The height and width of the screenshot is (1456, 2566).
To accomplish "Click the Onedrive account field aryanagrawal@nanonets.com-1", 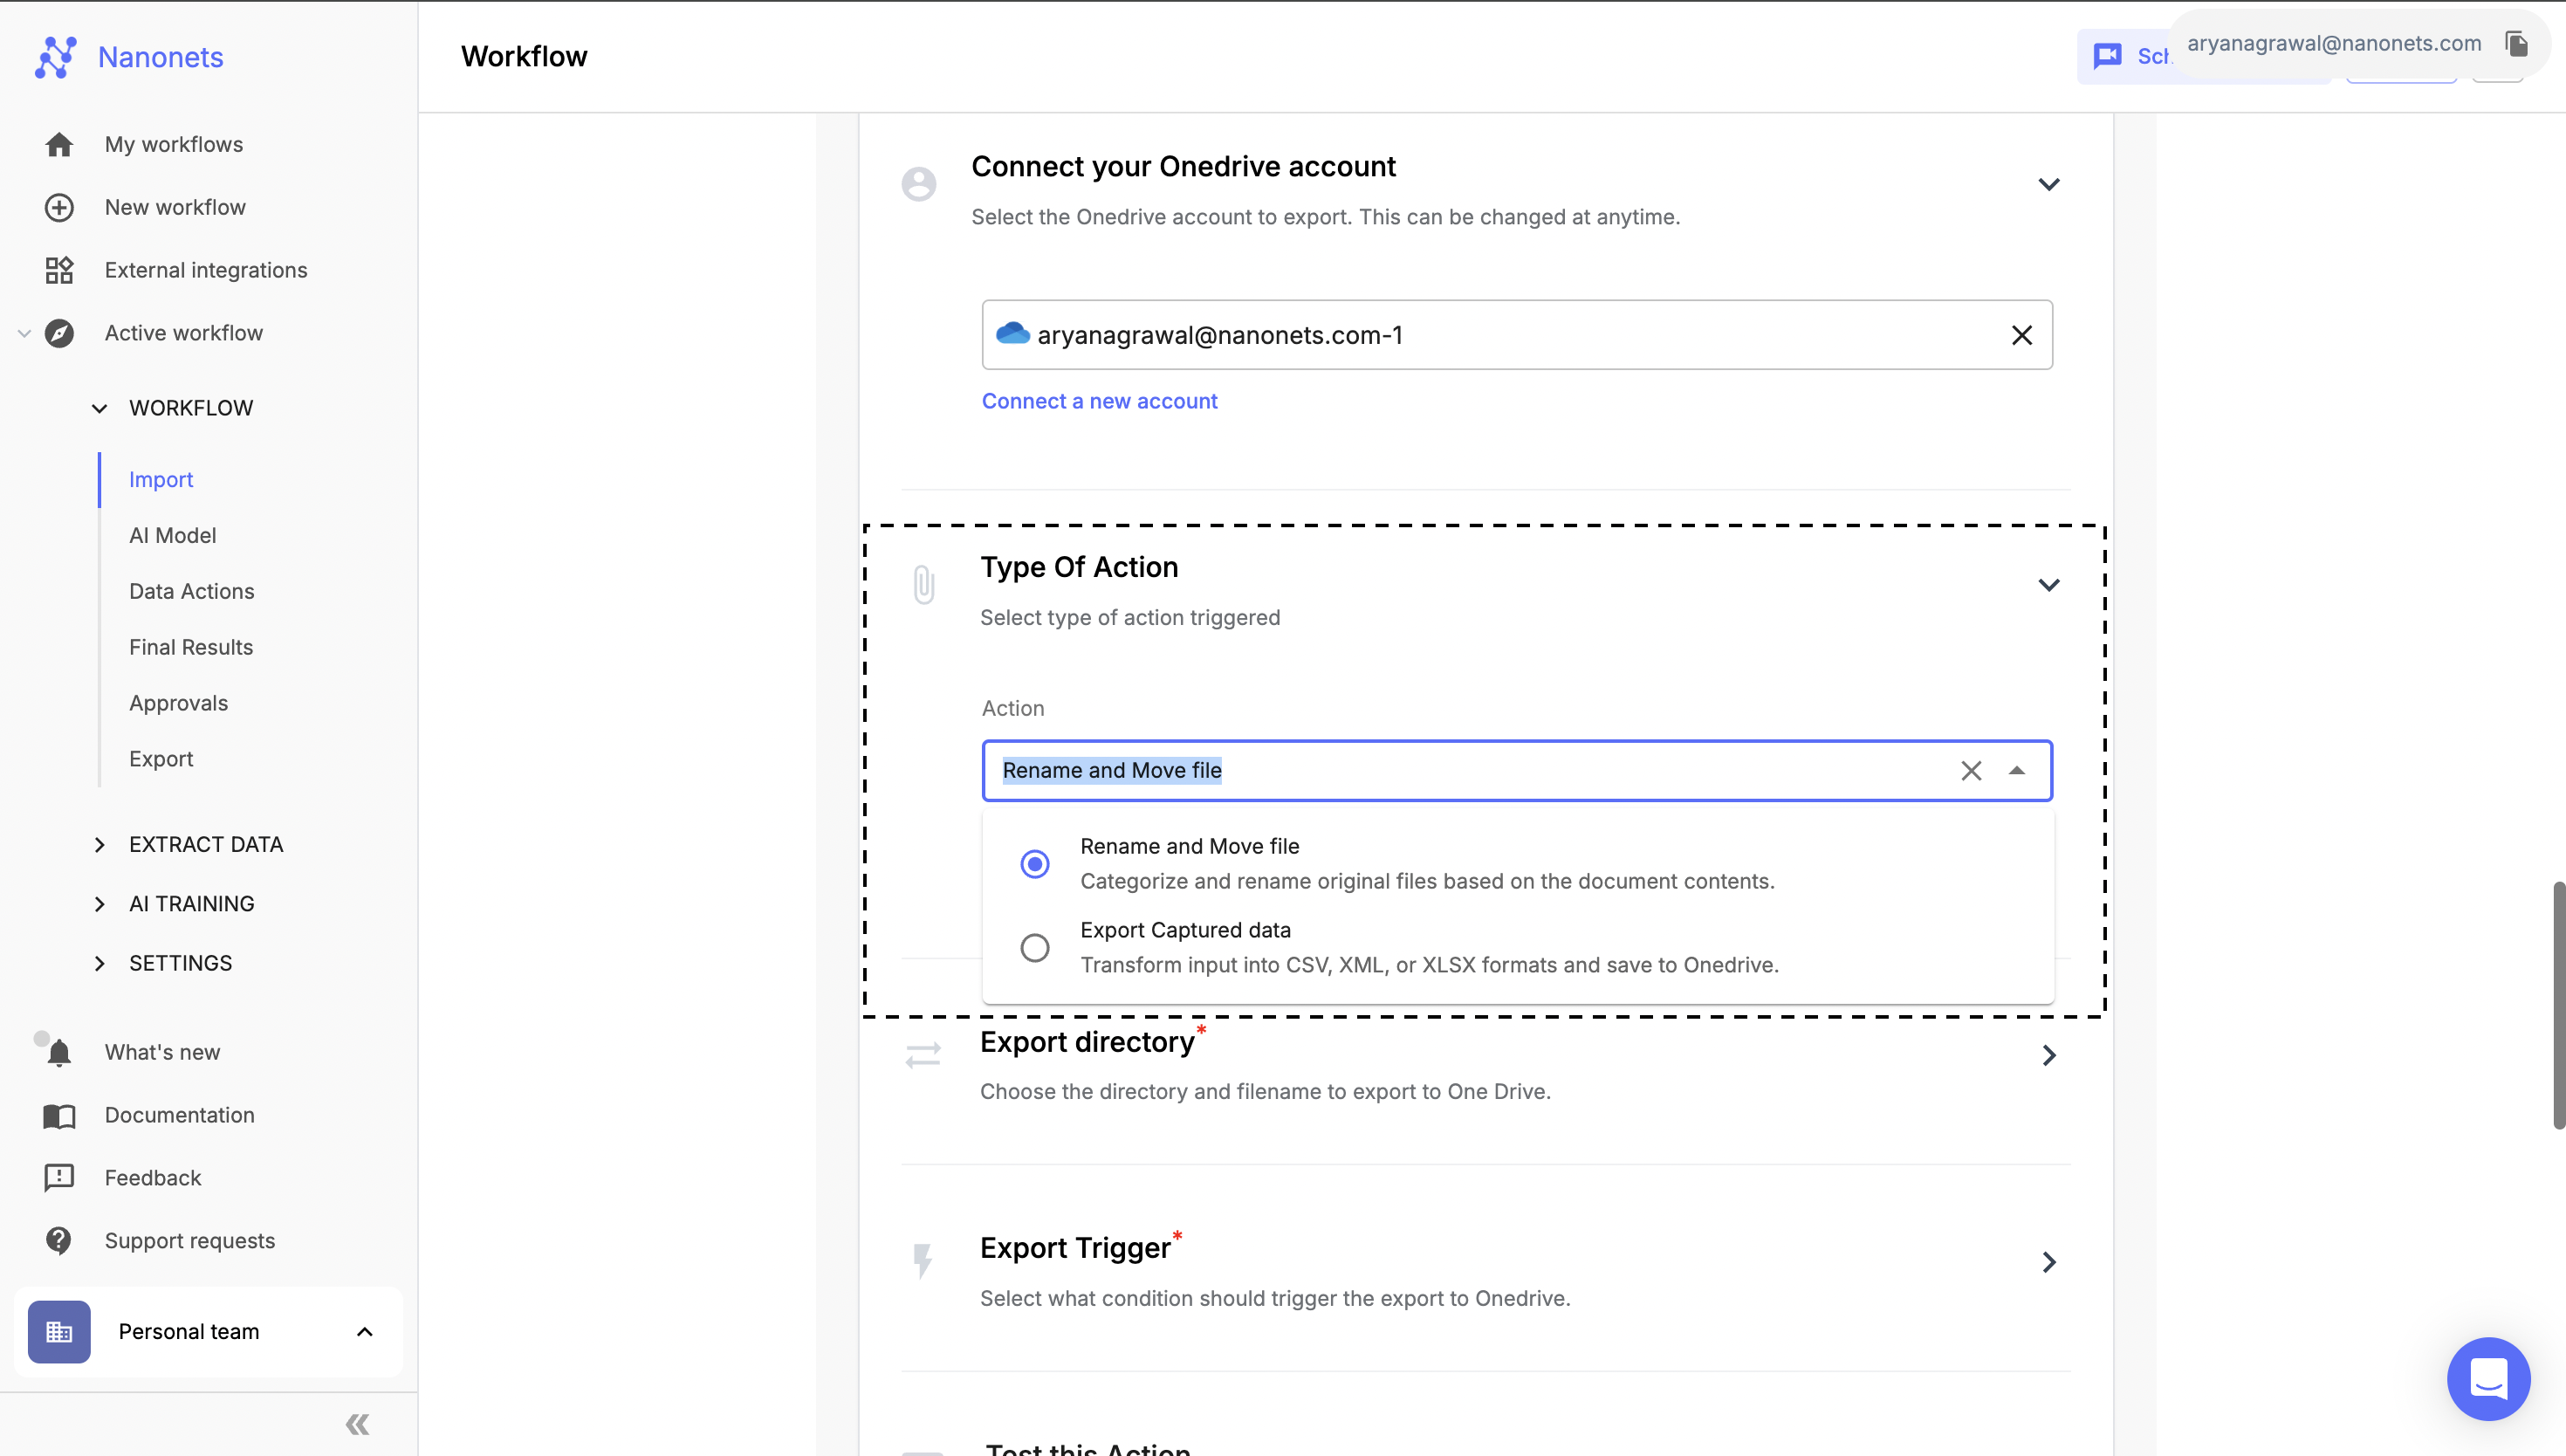I will pos(1516,335).
